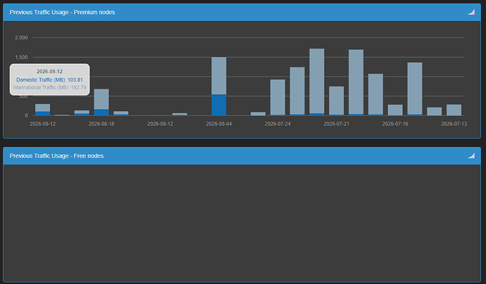486x284 pixels.
Task: Click the bar above 2026-07-21
Action: point(336,101)
